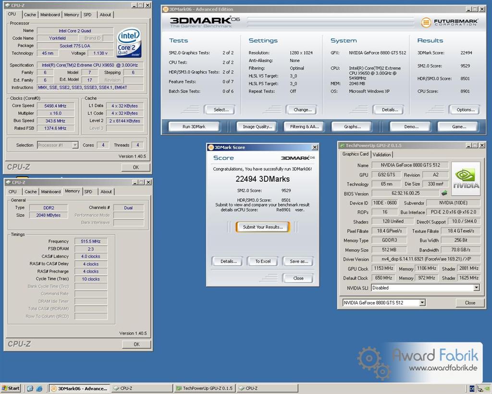Click the Graphs button
The width and height of the screenshot is (492, 394).
tap(352, 127)
